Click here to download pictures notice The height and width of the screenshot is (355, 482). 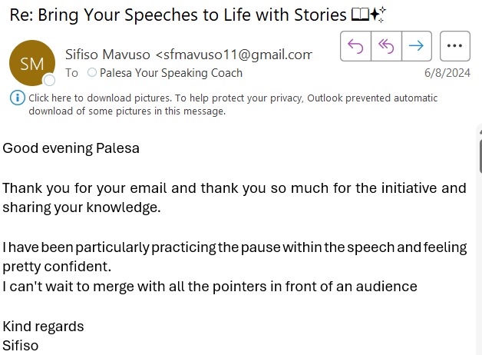click(x=233, y=105)
